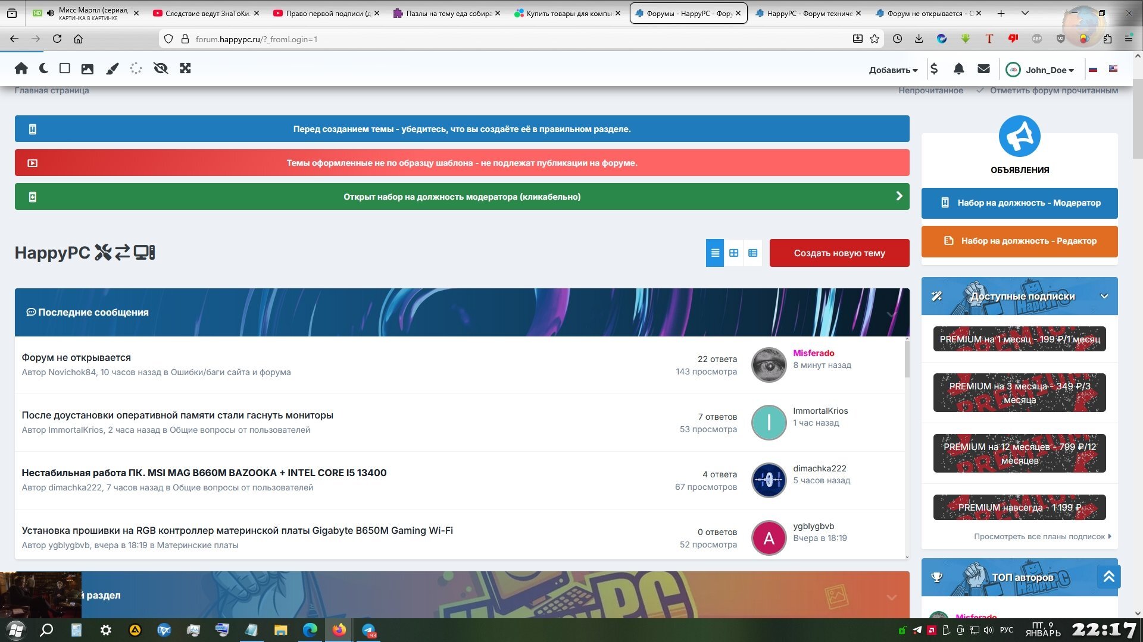Open Telegram from the taskbar

[368, 630]
